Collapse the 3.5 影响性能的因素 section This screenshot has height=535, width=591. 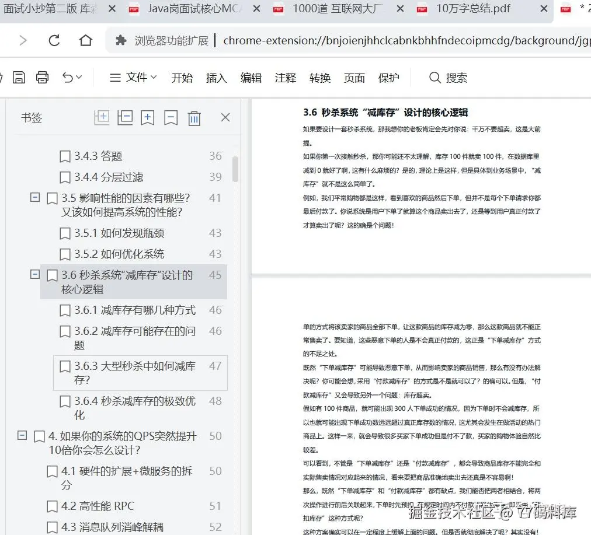coord(35,197)
